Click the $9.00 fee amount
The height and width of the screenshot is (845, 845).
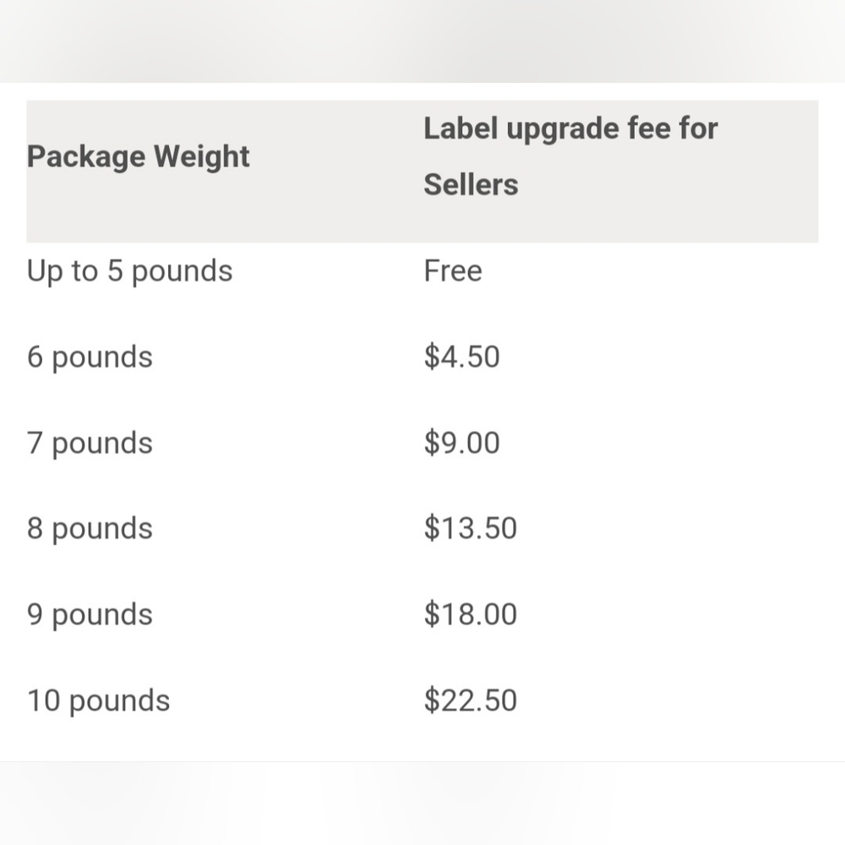[x=462, y=444]
